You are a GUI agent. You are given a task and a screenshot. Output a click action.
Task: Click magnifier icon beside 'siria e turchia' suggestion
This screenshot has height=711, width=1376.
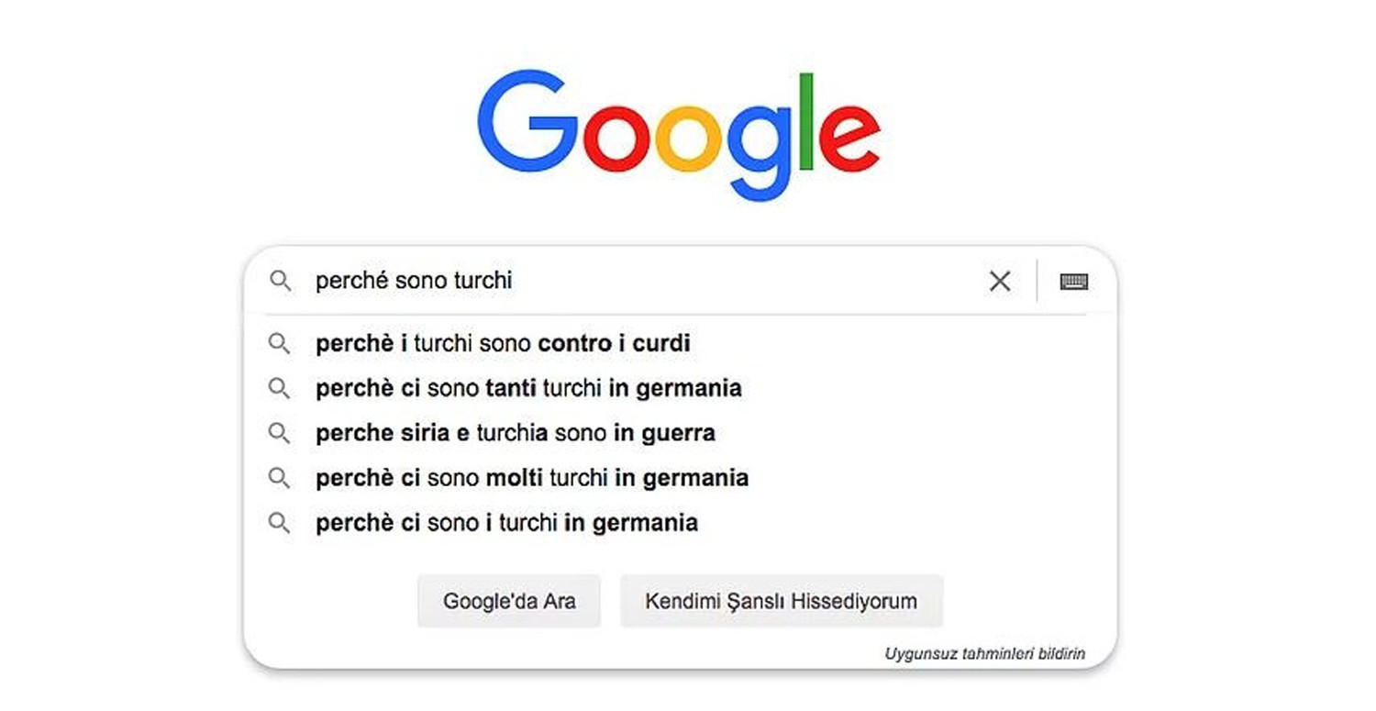279,433
